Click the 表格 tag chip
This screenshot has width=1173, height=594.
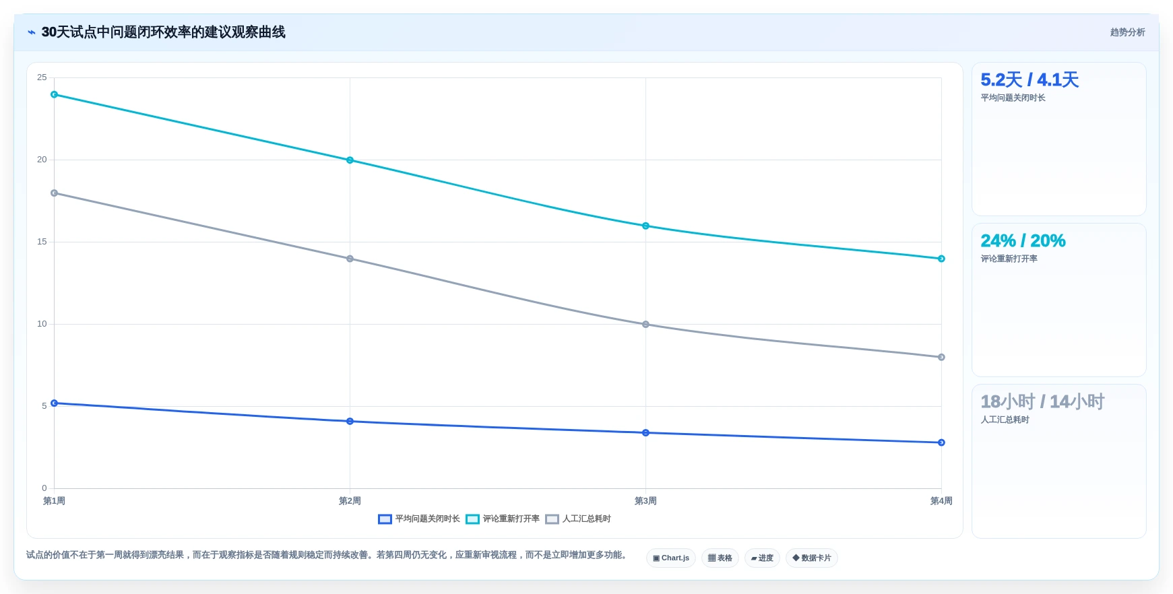tap(720, 558)
